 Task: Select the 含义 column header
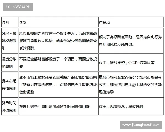tap(23, 23)
